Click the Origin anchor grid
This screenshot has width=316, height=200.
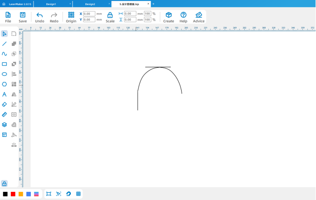pyautogui.click(x=71, y=17)
